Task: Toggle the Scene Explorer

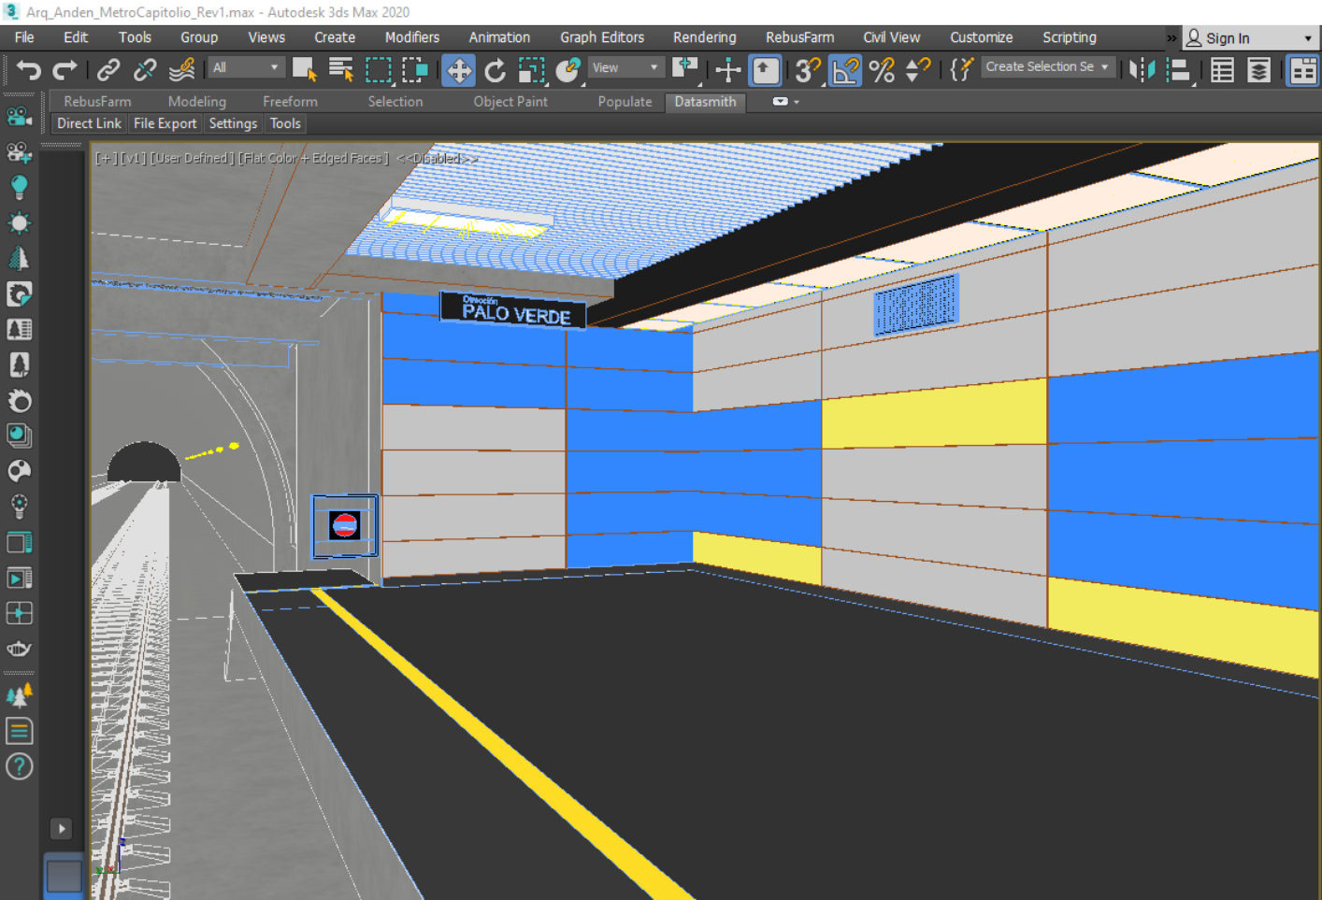Action: click(x=1222, y=70)
